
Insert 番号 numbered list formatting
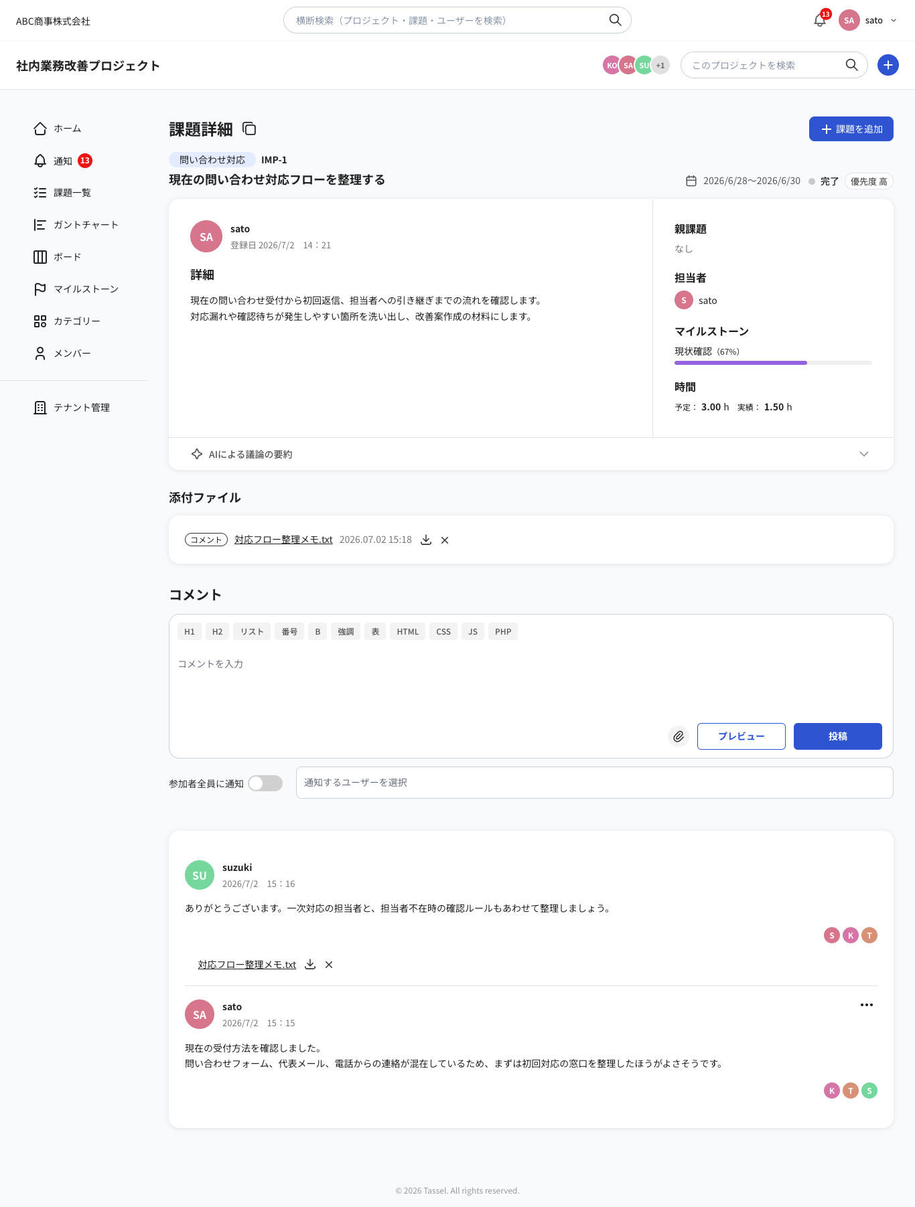click(289, 631)
